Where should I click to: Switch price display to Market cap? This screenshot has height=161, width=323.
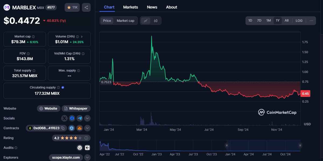(125, 20)
